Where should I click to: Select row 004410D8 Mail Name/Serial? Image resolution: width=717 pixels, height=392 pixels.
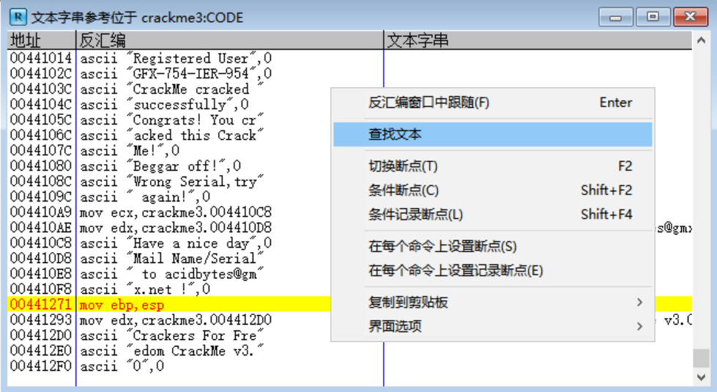[169, 259]
